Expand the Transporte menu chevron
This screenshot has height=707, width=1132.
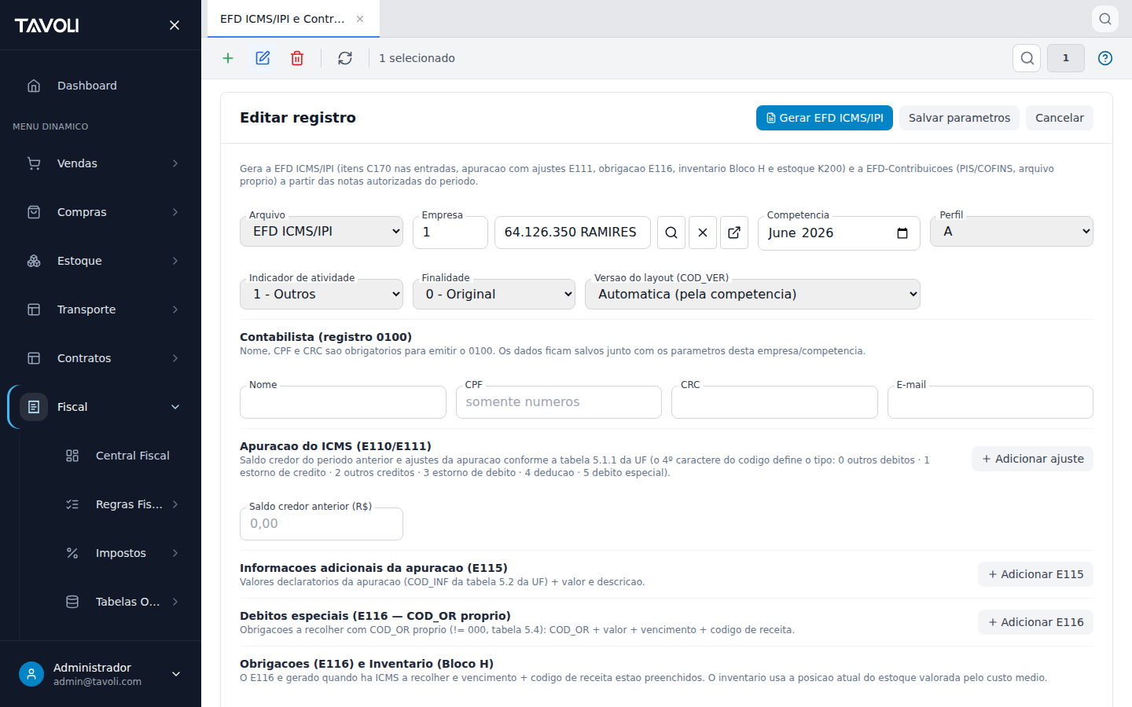(x=175, y=310)
